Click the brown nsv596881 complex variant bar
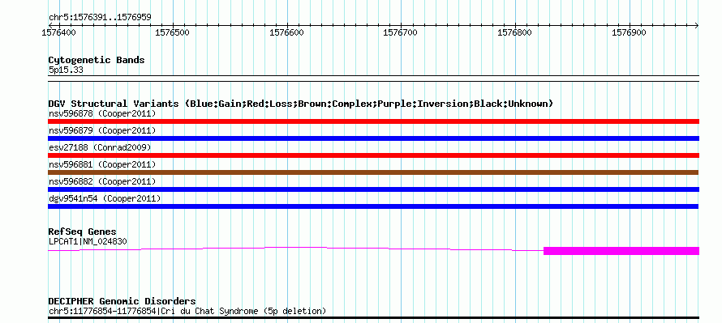Viewport: 722px width, 323px height. click(x=373, y=172)
